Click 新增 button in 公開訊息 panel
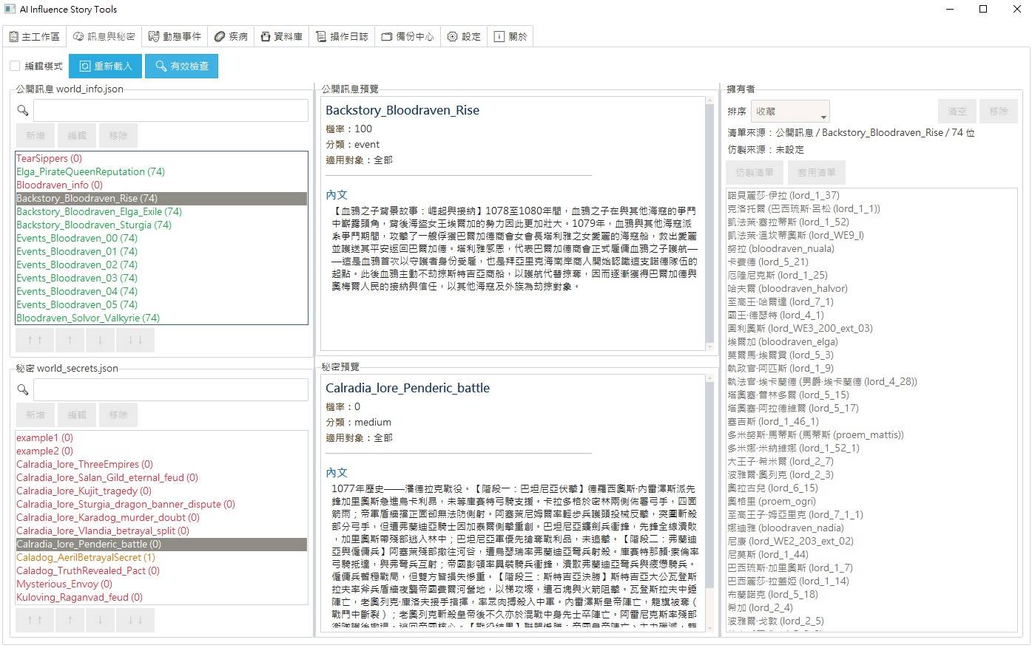The height and width of the screenshot is (648, 1032). click(36, 135)
